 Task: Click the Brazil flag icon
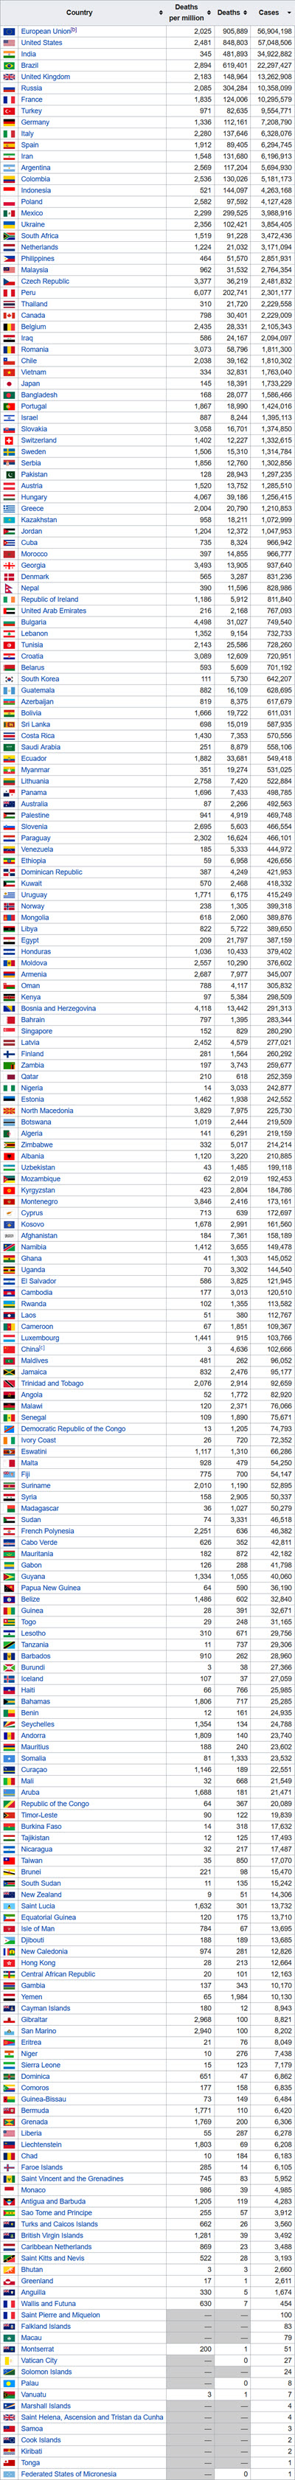click(9, 66)
